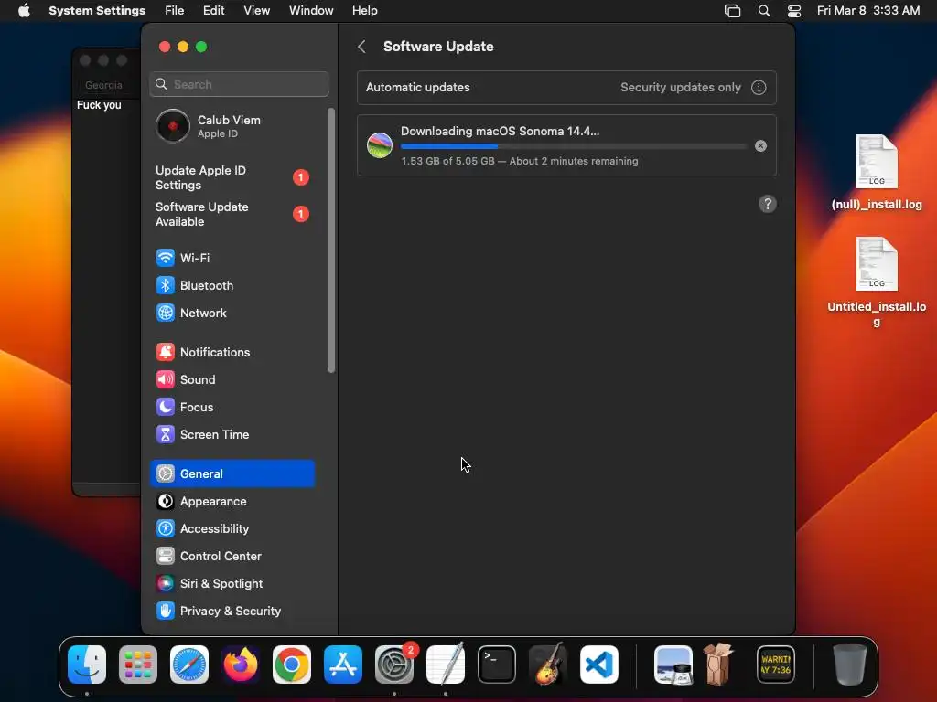Open the View menu
Viewport: 937px width, 702px height.
[257, 11]
